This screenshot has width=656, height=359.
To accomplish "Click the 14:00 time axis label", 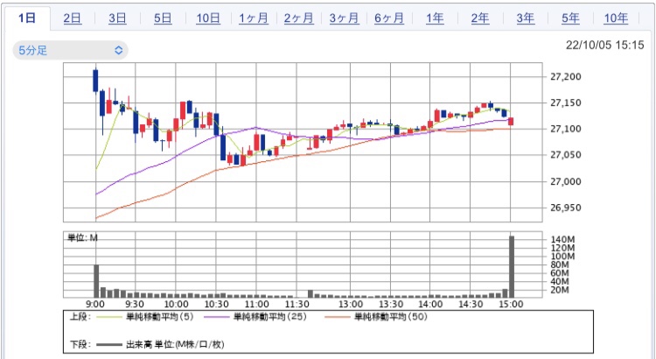I will 430,305.
